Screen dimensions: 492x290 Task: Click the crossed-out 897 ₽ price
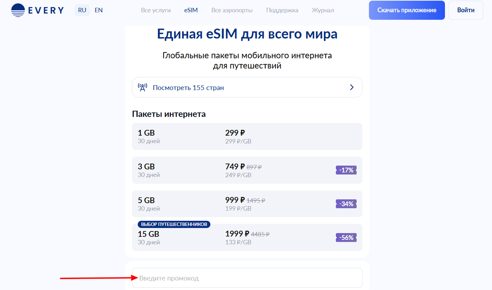pyautogui.click(x=254, y=167)
